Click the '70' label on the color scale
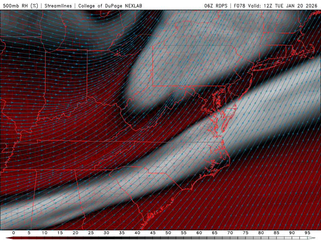Image resolution: width=321 pixels, height=240 pixels. coord(230,233)
